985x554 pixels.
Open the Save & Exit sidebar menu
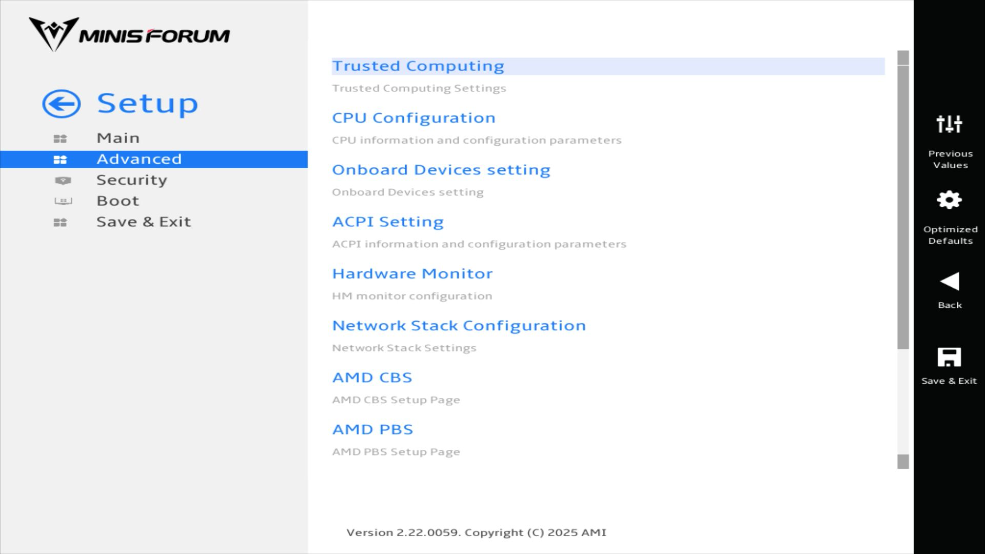click(144, 222)
